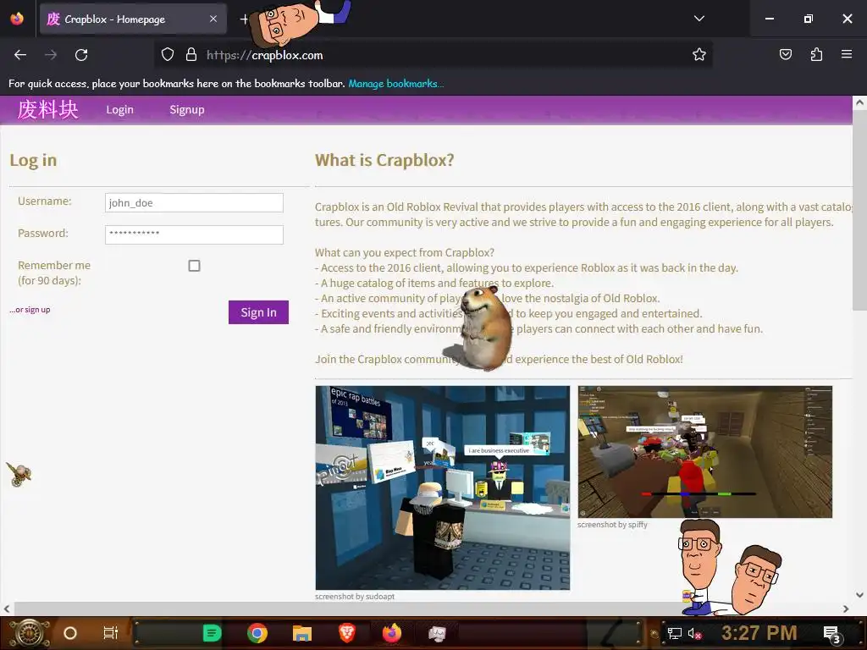Open the tracking protection shield icon
867x650 pixels.
click(168, 55)
